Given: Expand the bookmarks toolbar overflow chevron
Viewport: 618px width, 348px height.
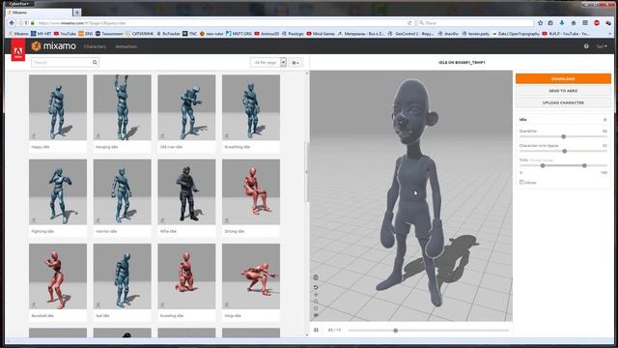Looking at the screenshot, I should pyautogui.click(x=610, y=34).
